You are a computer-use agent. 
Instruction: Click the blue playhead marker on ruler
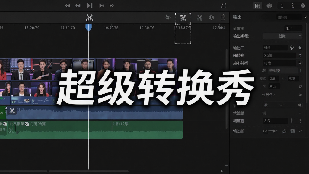click(x=88, y=27)
